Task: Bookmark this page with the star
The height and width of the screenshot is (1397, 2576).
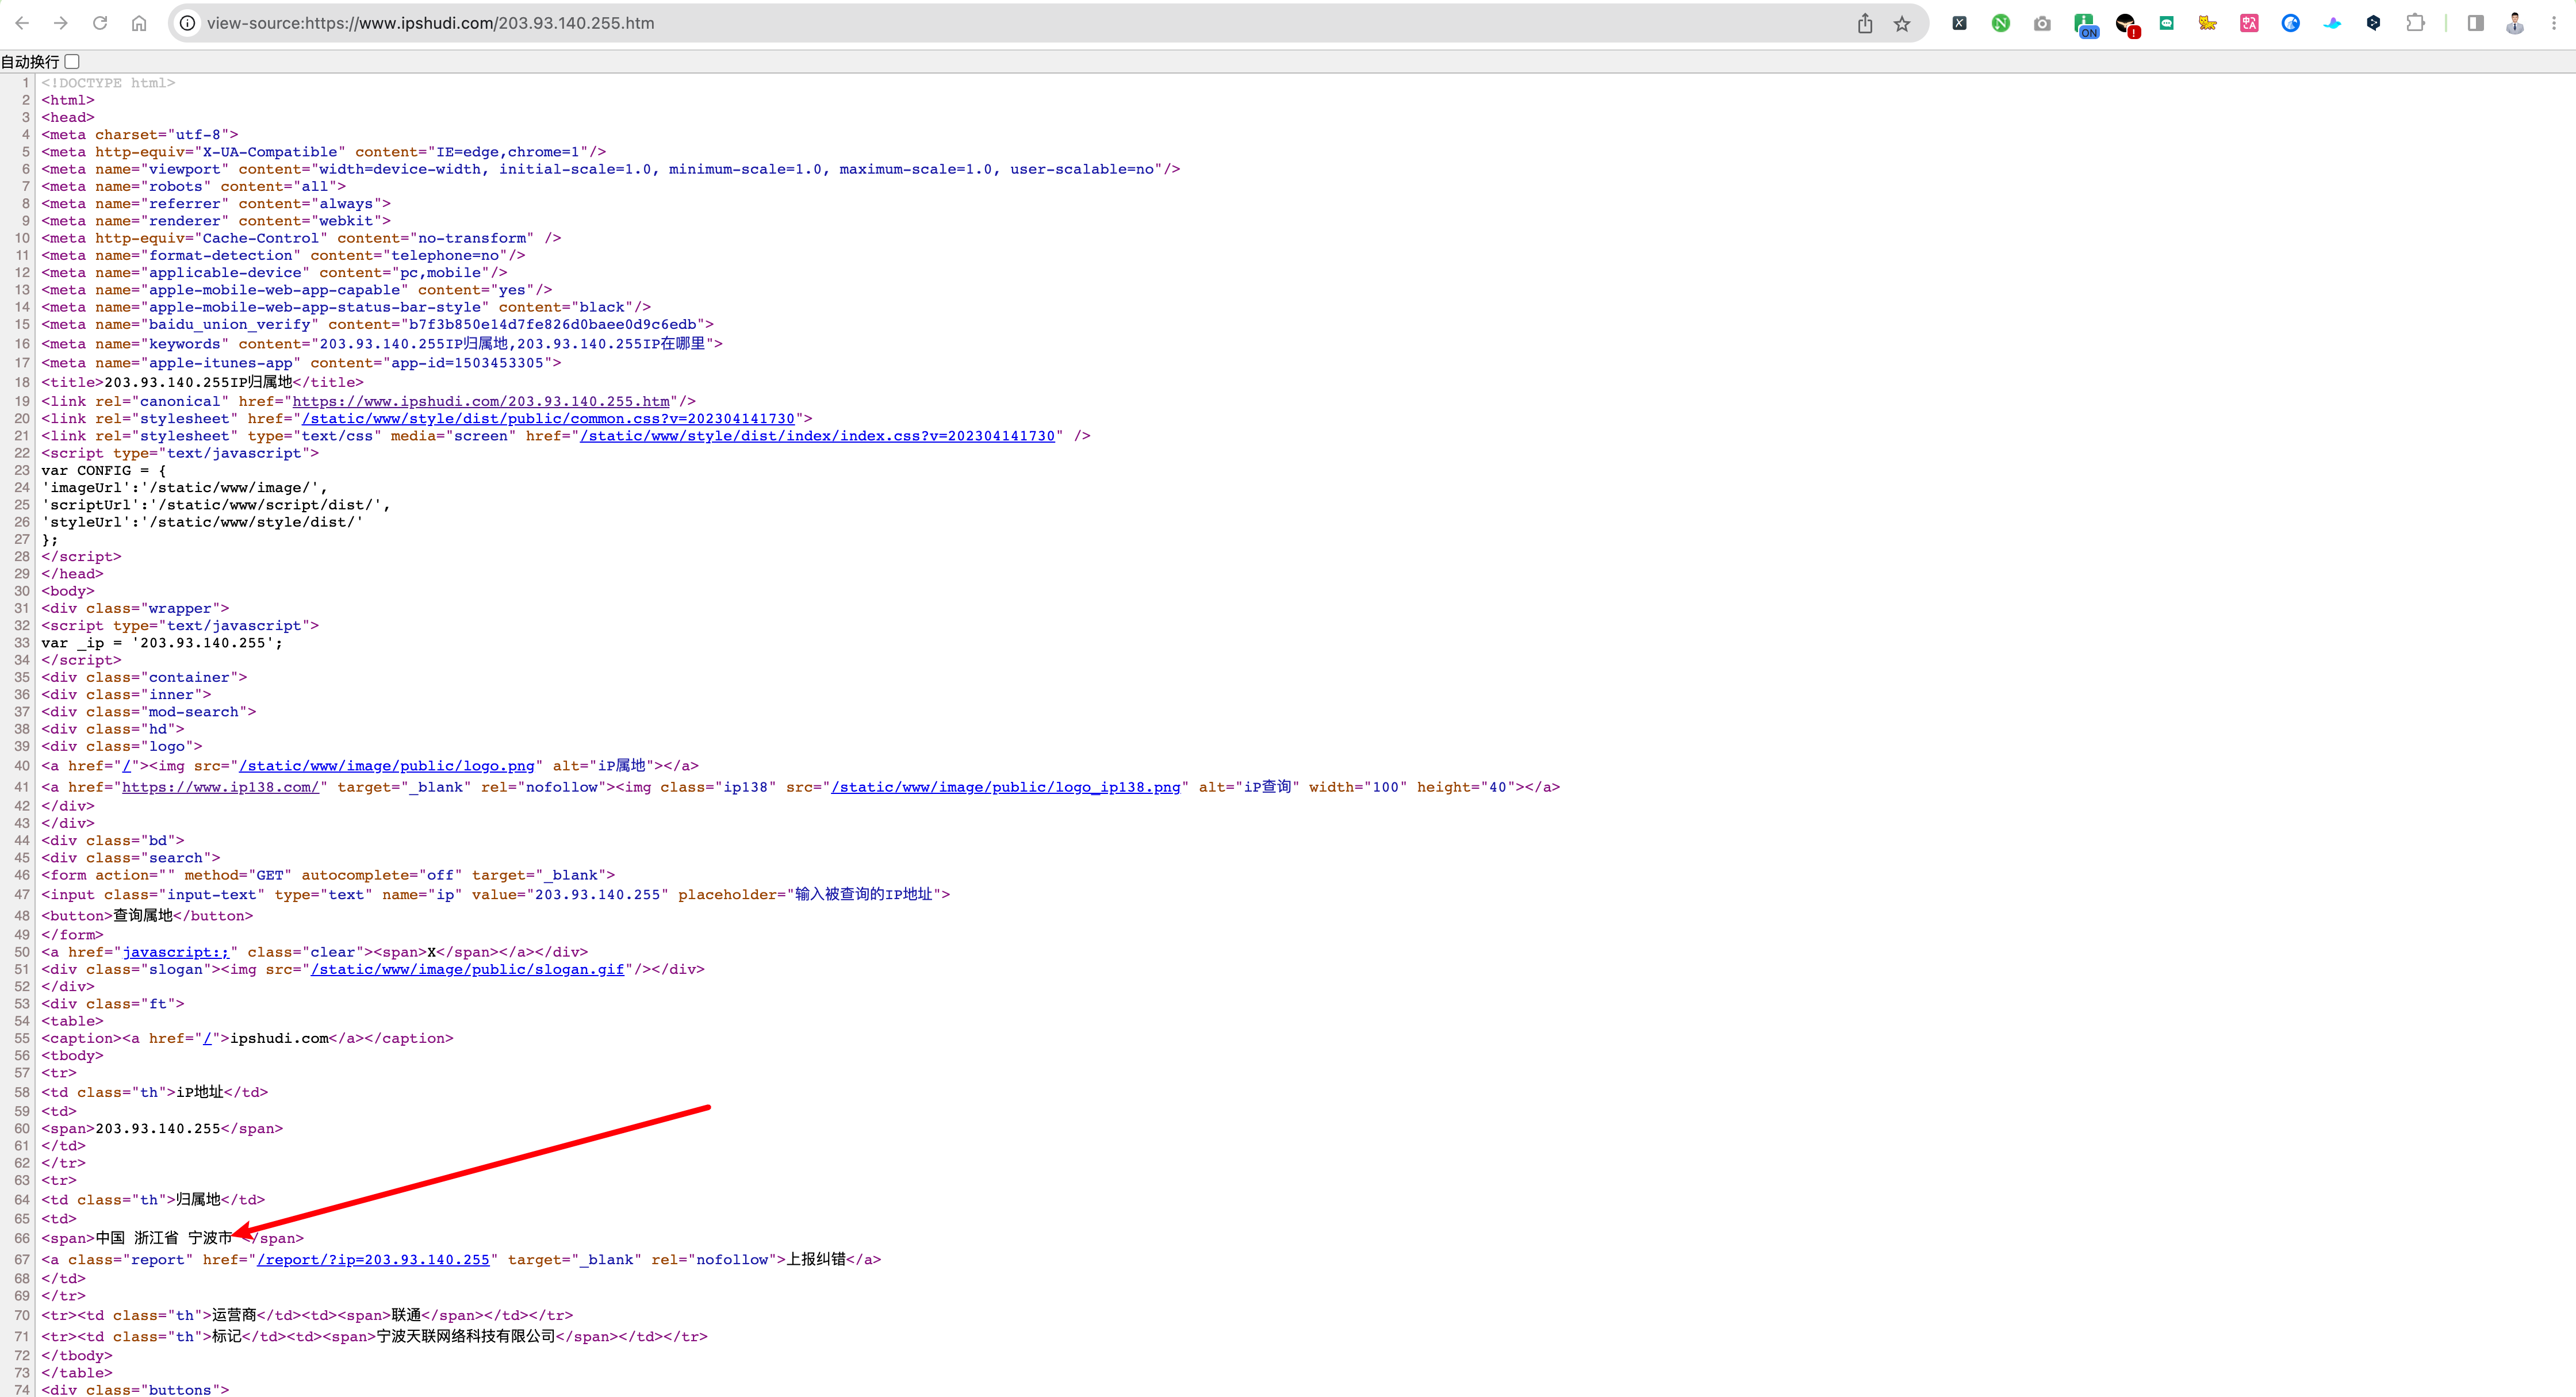Action: (1902, 23)
